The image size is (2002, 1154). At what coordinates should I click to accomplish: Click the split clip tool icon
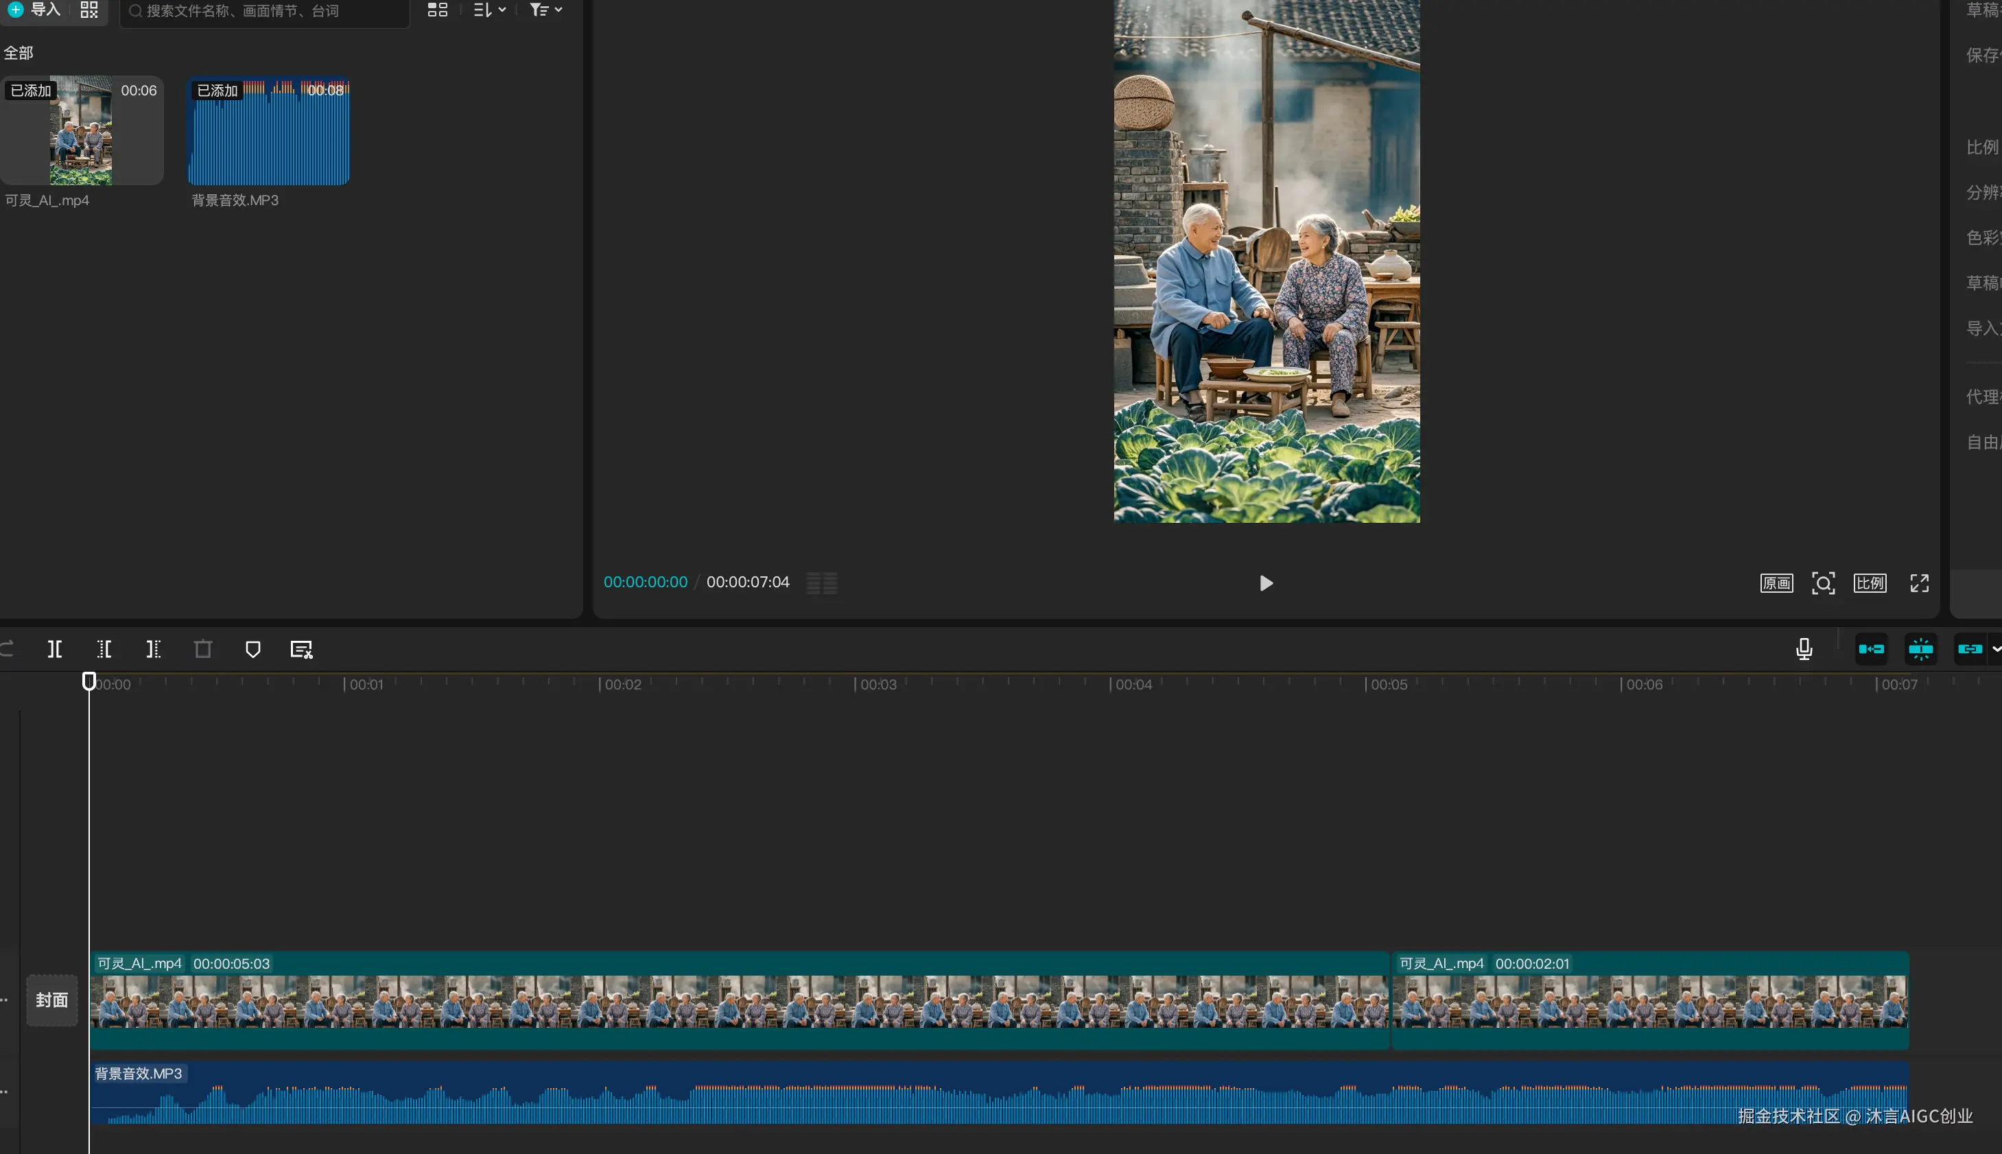55,649
